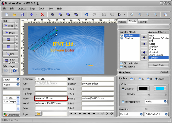The height and width of the screenshot is (123, 172).
Task: Click the Background button
Action: pos(10,61)
